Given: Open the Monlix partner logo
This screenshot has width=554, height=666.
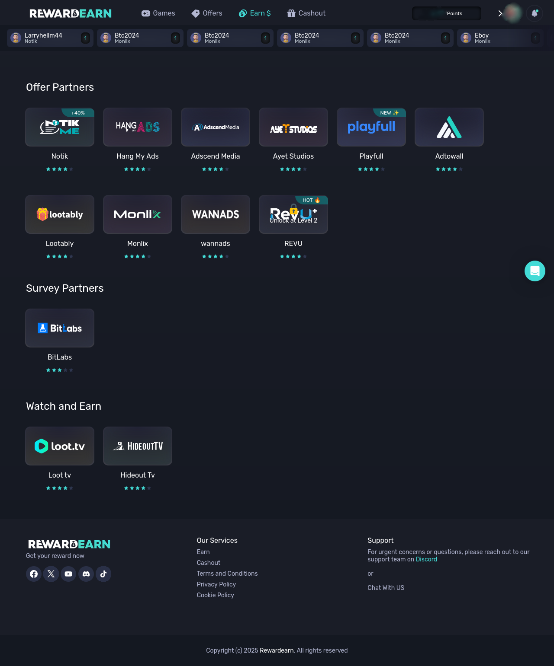Looking at the screenshot, I should click(138, 214).
